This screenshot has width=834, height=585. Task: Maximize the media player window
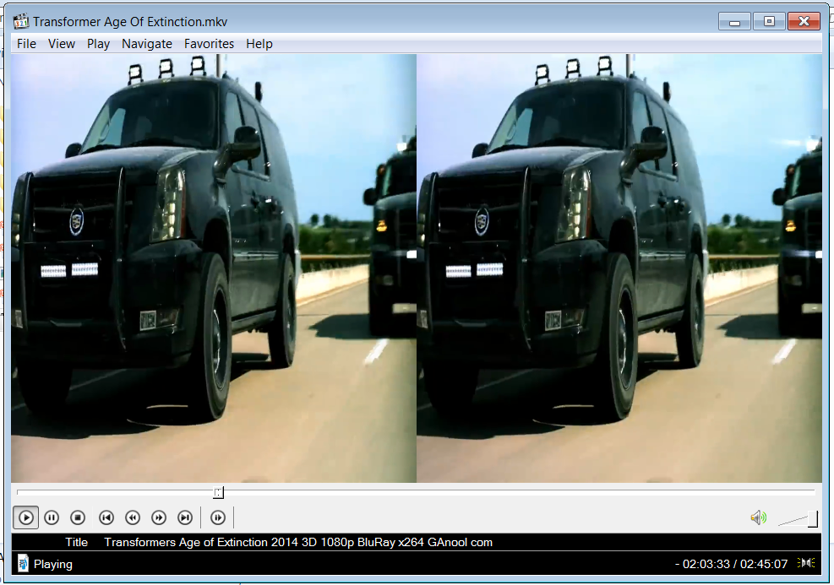coord(769,22)
